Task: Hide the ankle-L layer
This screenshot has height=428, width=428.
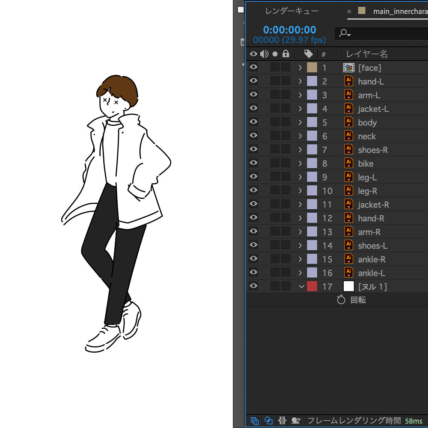Action: point(254,272)
